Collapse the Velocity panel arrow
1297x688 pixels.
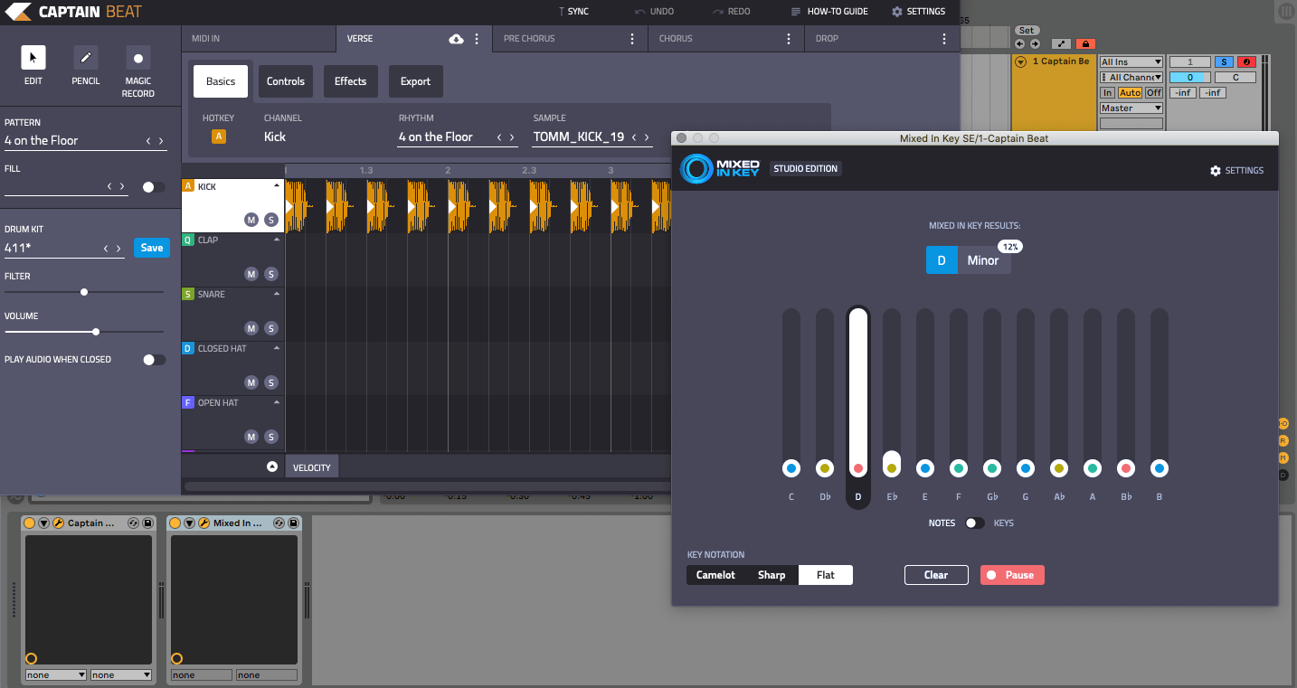[271, 467]
